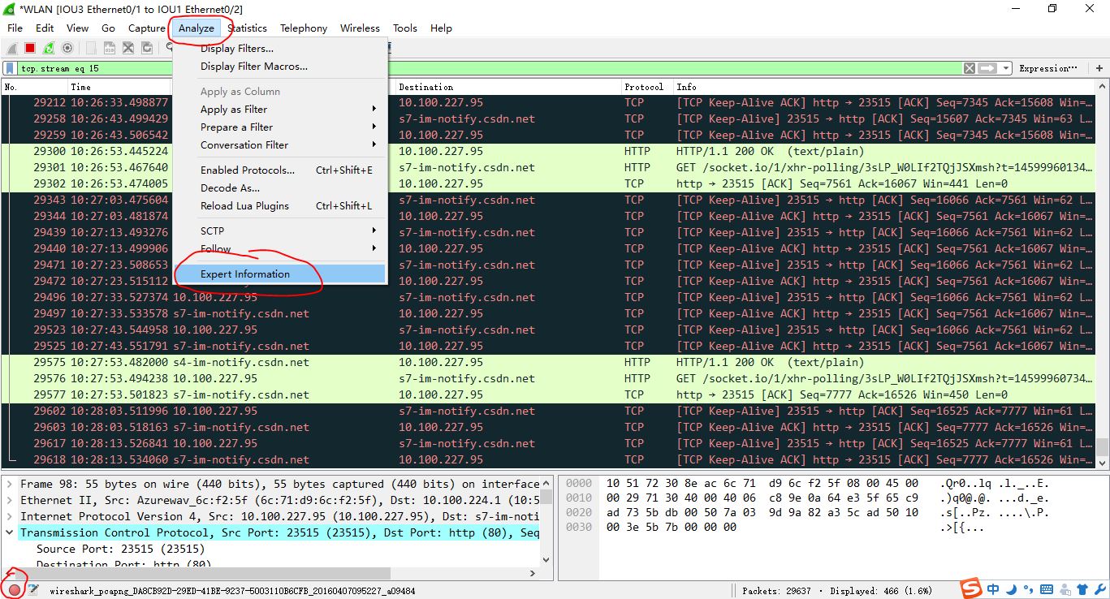This screenshot has height=599, width=1110.
Task: Click the Expression… button
Action: pos(1048,68)
